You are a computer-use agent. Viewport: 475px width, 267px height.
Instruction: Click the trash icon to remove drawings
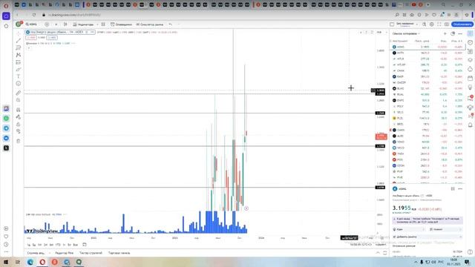click(19, 141)
